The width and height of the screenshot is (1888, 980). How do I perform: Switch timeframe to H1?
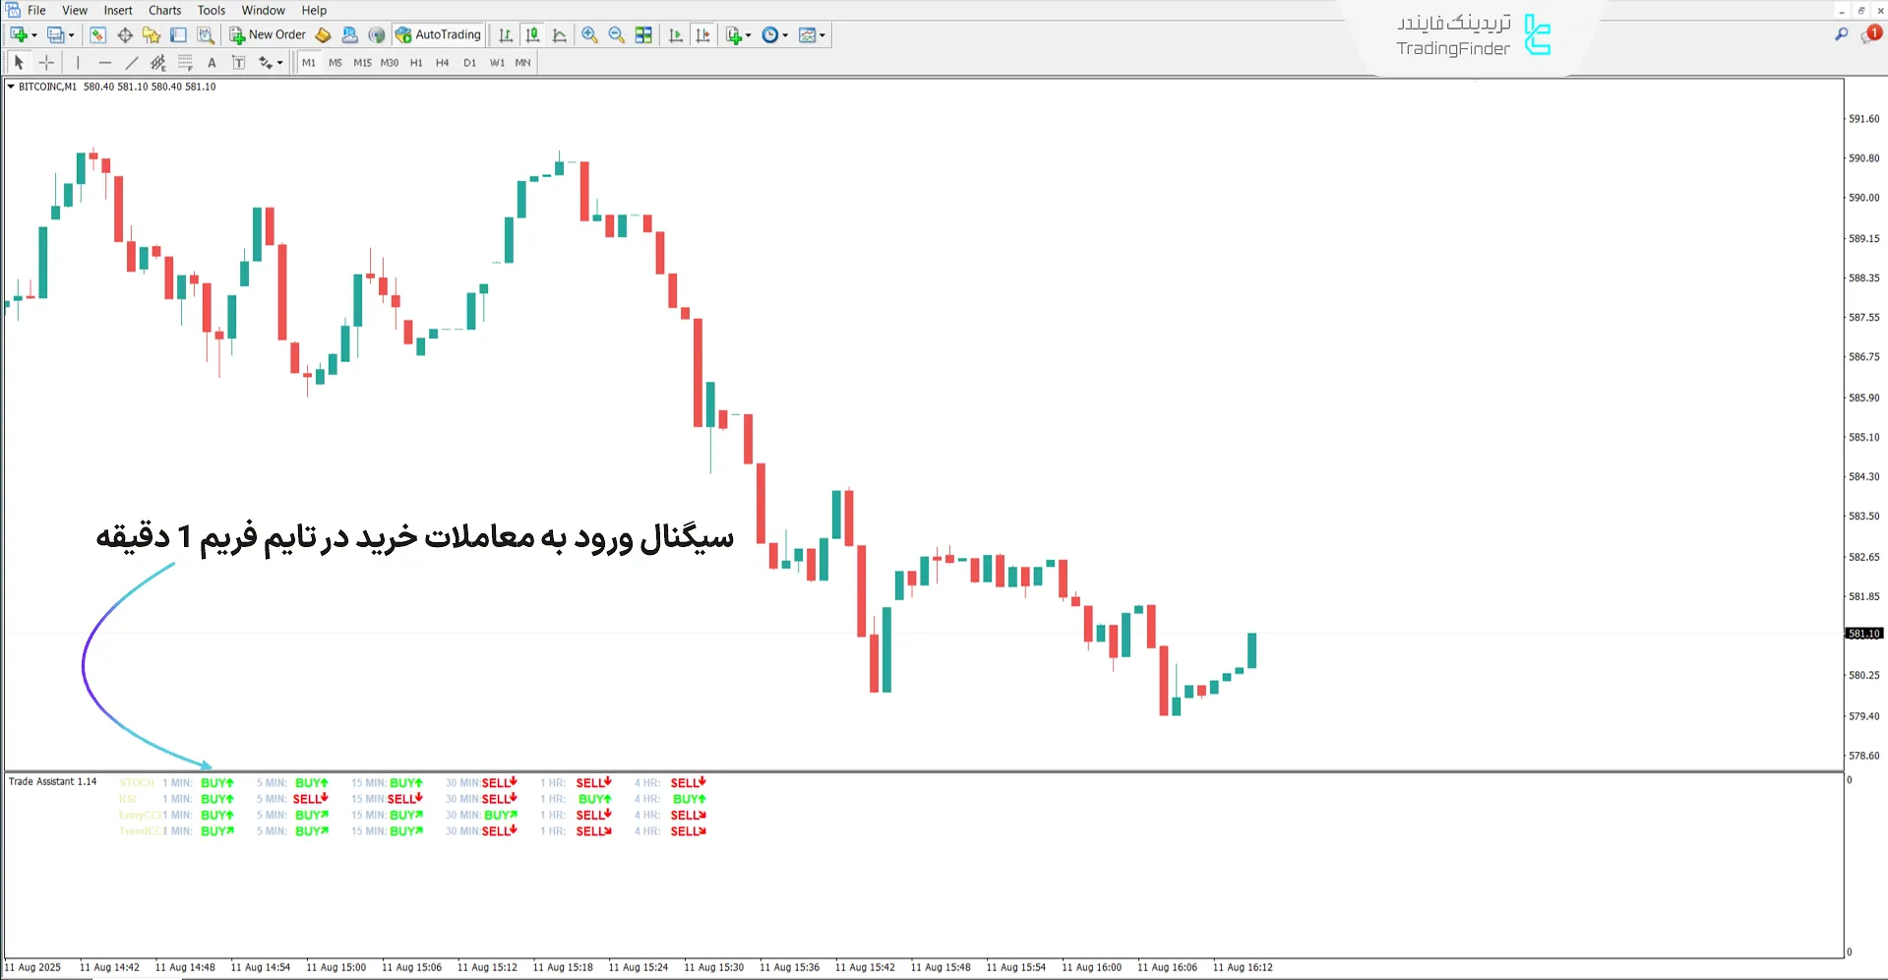pyautogui.click(x=416, y=62)
